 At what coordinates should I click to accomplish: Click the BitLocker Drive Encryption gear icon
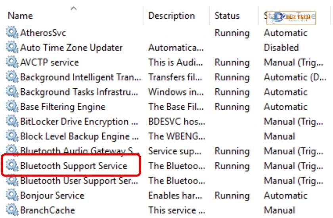(12, 121)
